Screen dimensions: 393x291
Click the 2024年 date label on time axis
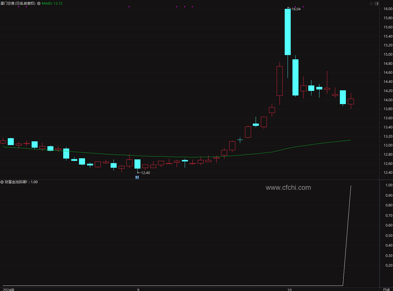tap(9, 290)
